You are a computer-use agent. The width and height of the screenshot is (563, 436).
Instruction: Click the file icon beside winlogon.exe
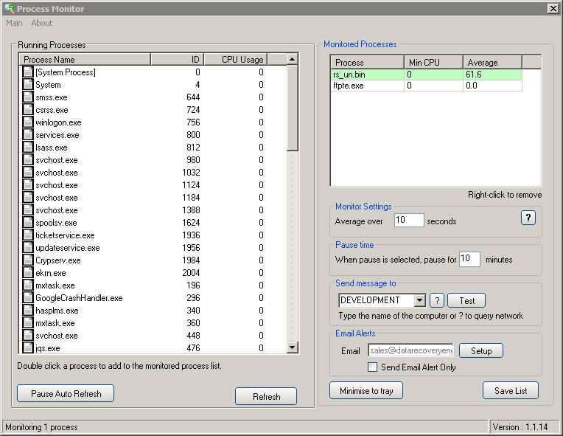pyautogui.click(x=28, y=122)
